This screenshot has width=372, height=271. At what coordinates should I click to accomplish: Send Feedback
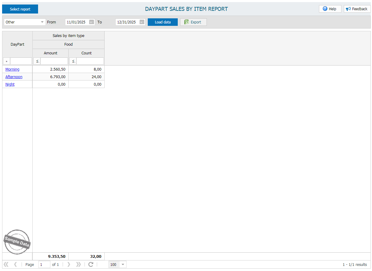[357, 9]
